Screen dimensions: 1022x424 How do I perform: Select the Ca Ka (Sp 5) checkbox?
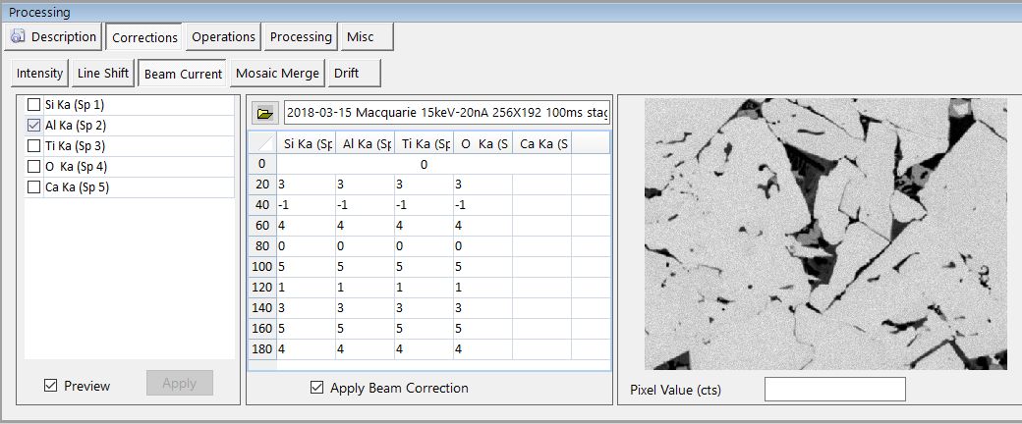click(34, 187)
